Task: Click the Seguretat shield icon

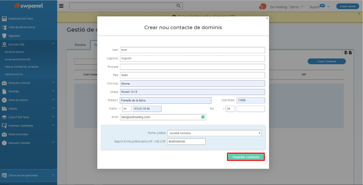Action: (x=4, y=36)
